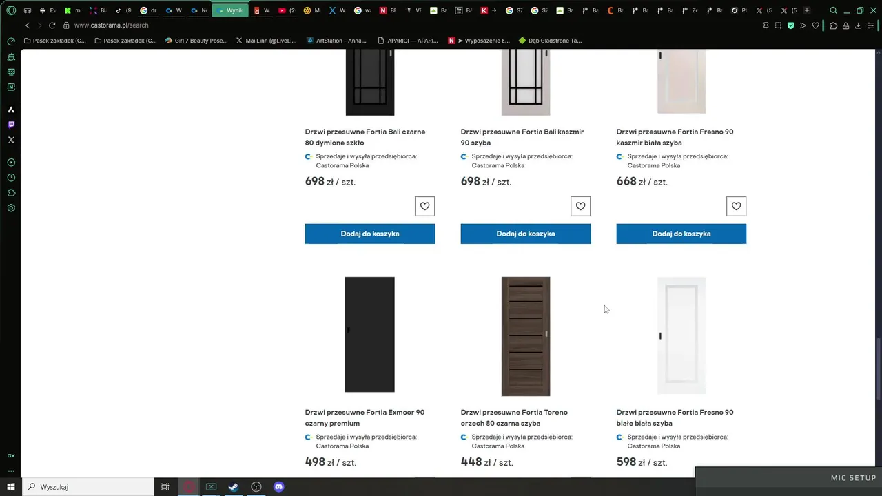Open the toolbar extensions cube icon
Image resolution: width=882 pixels, height=496 pixels.
coord(833,25)
